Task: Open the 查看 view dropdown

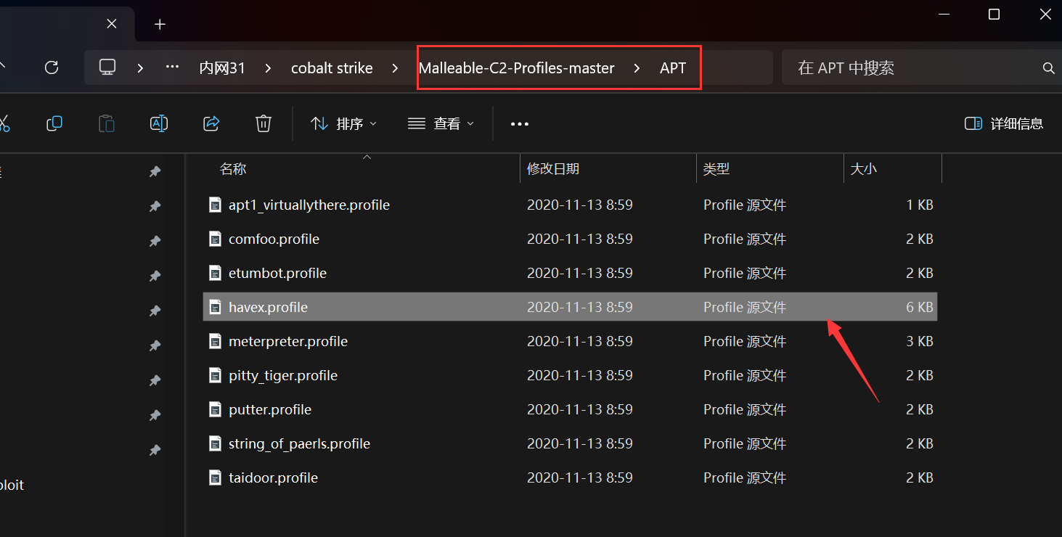Action: [441, 124]
